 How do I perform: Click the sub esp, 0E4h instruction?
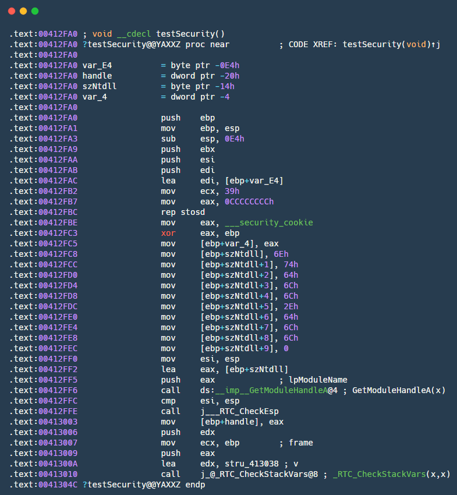point(203,139)
